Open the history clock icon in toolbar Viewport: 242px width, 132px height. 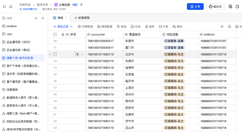[229, 27]
